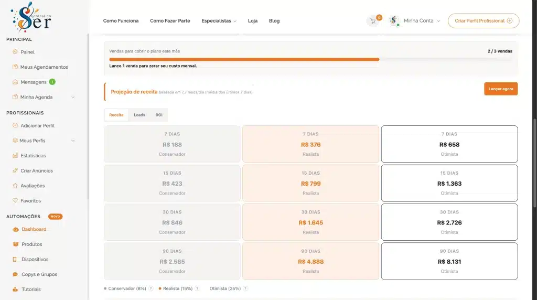This screenshot has width=537, height=300.
Task: Select the 7 dias Realista R$ 376 card
Action: [x=310, y=144]
